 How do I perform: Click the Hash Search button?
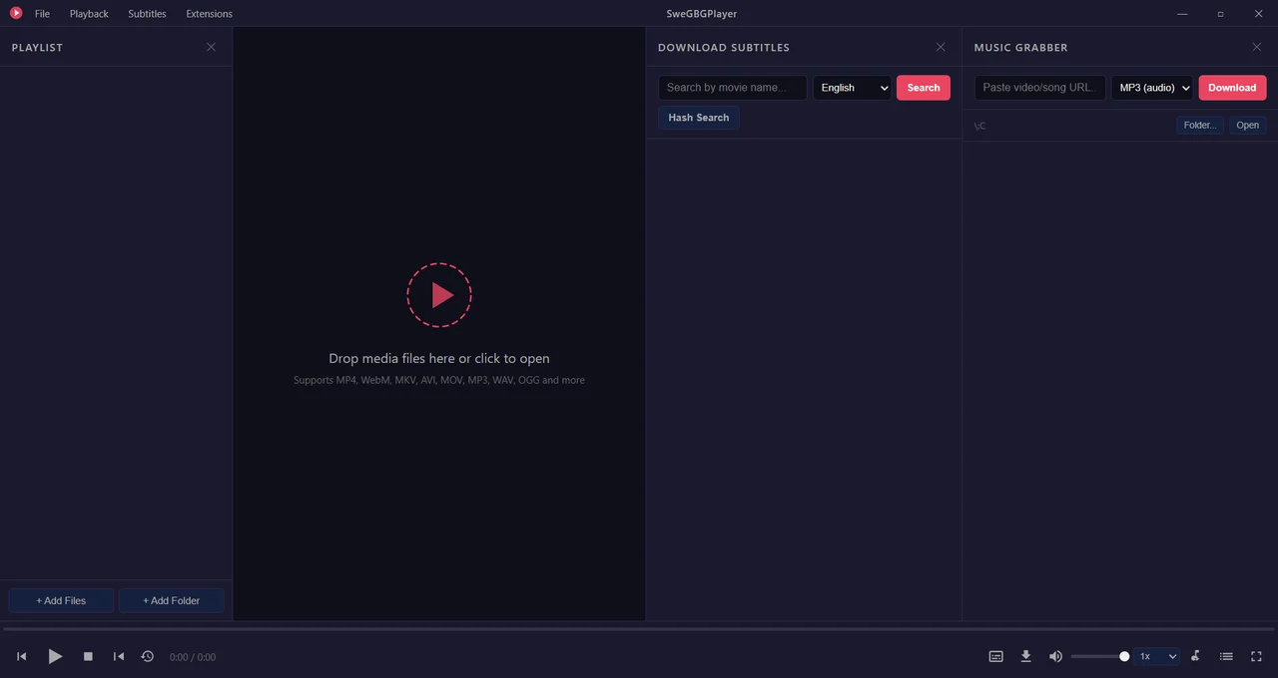coord(699,118)
